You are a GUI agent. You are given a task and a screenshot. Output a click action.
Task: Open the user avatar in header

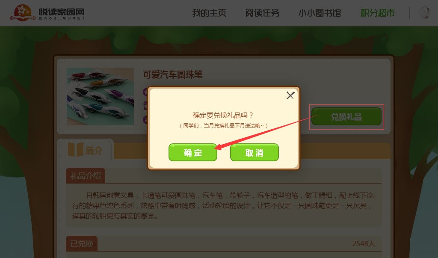[x=425, y=13]
